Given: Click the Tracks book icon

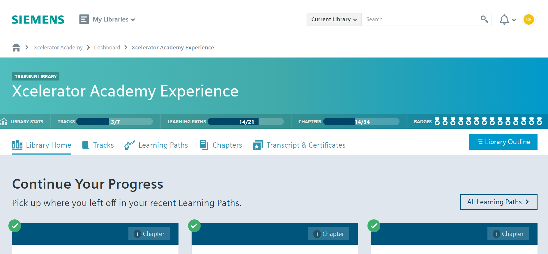Looking at the screenshot, I should point(86,145).
